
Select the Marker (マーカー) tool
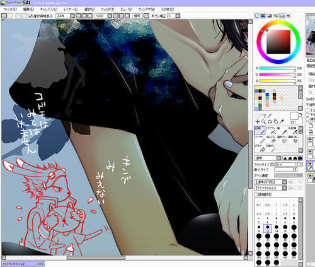(260, 139)
